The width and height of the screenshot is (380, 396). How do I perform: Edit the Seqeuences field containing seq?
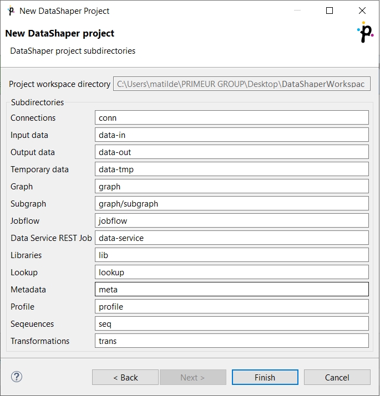tap(232, 324)
